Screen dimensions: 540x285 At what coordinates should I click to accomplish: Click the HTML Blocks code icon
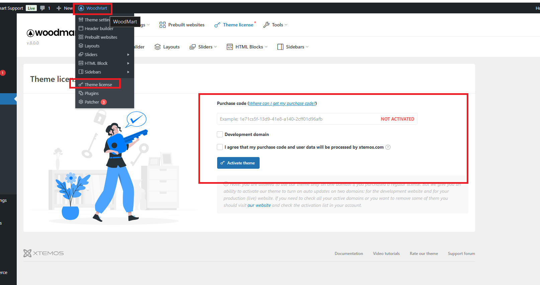click(x=230, y=47)
